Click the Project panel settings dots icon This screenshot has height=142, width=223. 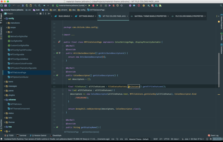click(46, 14)
